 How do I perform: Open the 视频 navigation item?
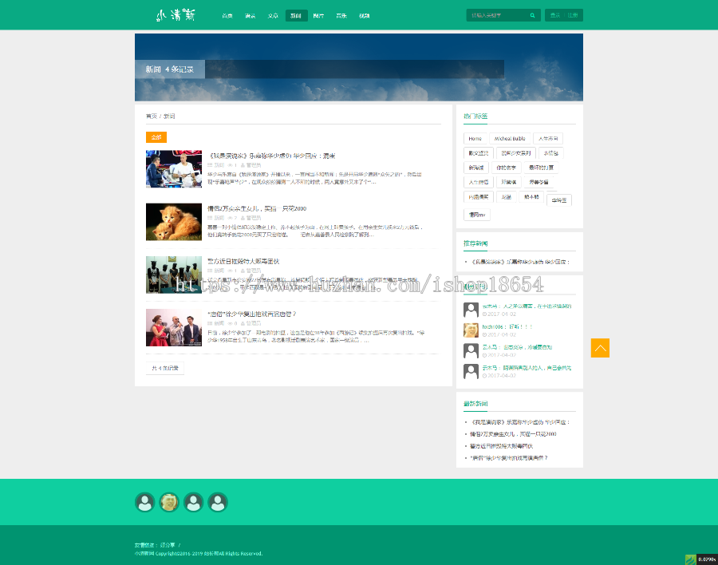pos(365,16)
